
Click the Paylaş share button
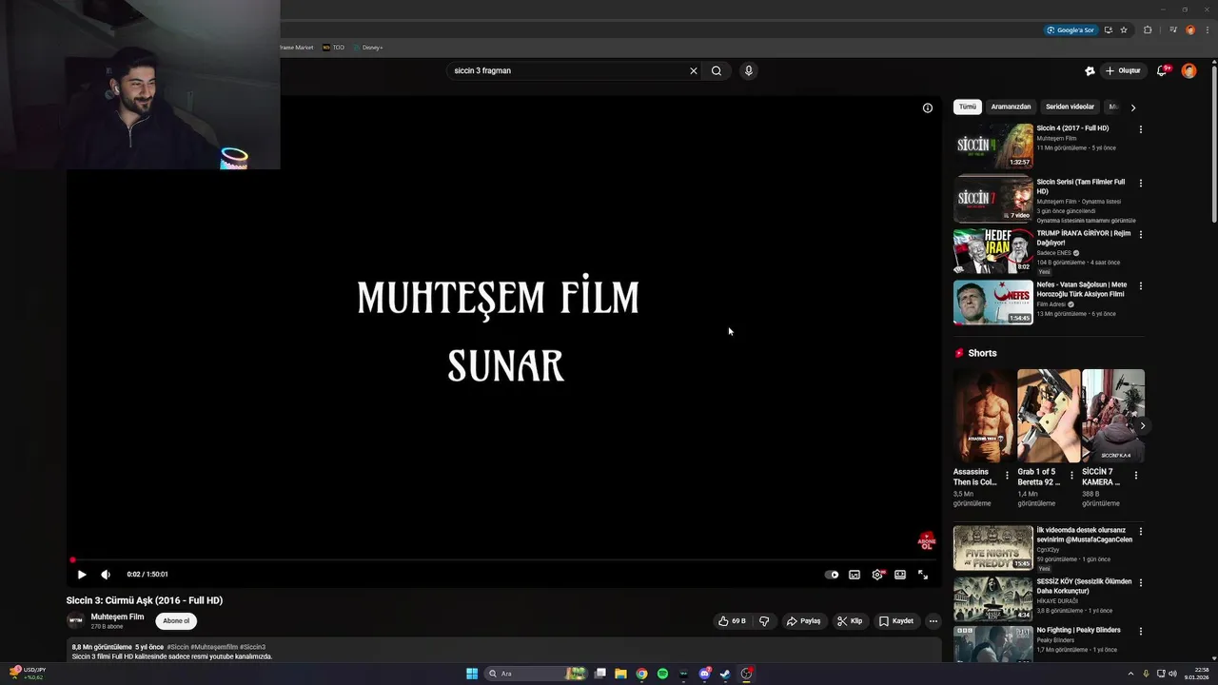[x=803, y=621]
